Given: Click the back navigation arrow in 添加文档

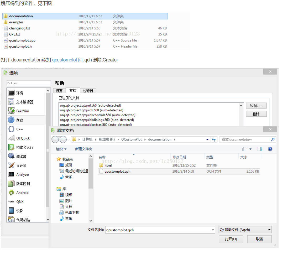Looking at the screenshot, I should pos(55,139).
